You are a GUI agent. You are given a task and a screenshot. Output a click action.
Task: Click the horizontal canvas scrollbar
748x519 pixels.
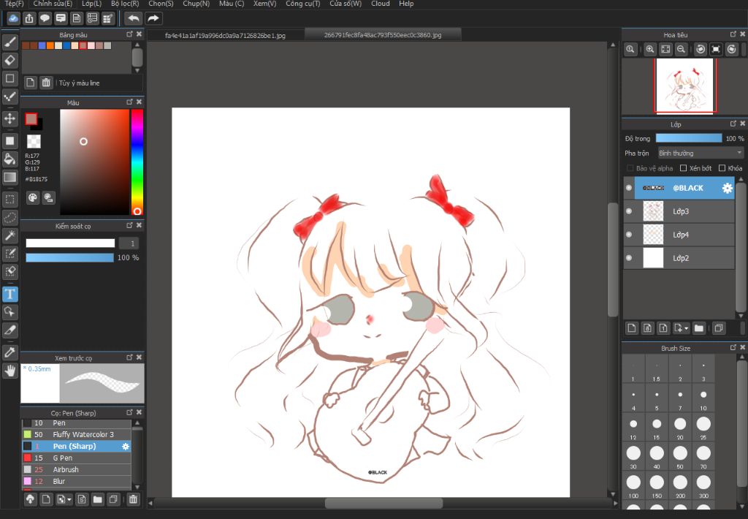[383, 503]
